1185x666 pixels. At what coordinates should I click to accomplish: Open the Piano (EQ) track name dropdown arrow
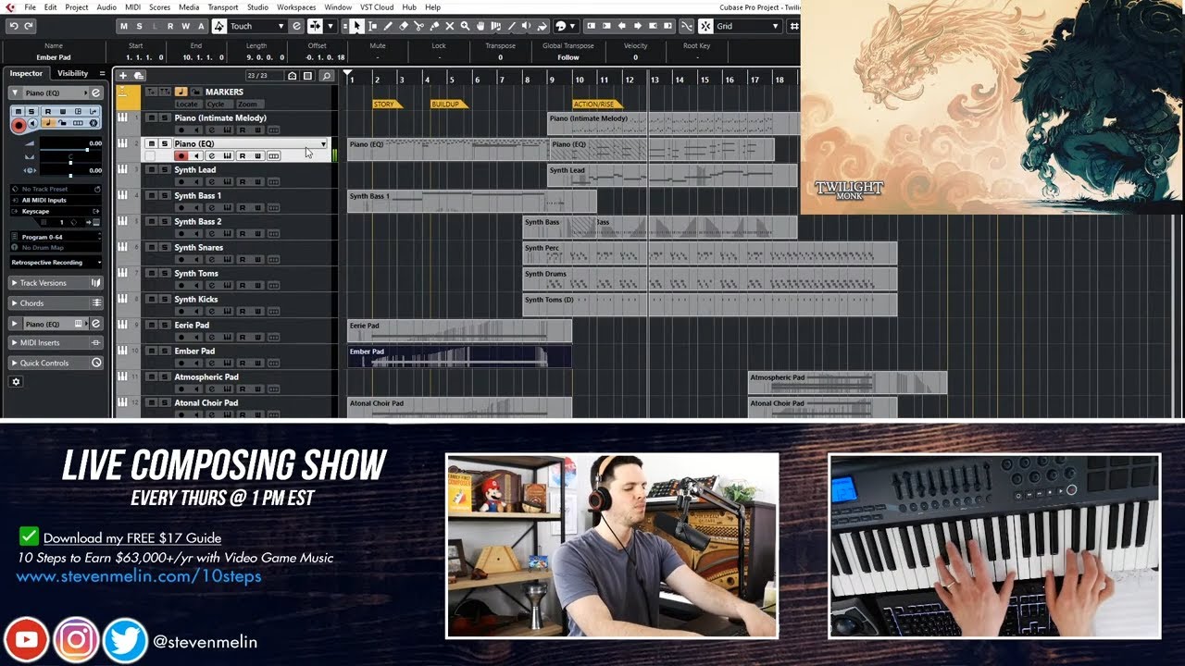(323, 143)
